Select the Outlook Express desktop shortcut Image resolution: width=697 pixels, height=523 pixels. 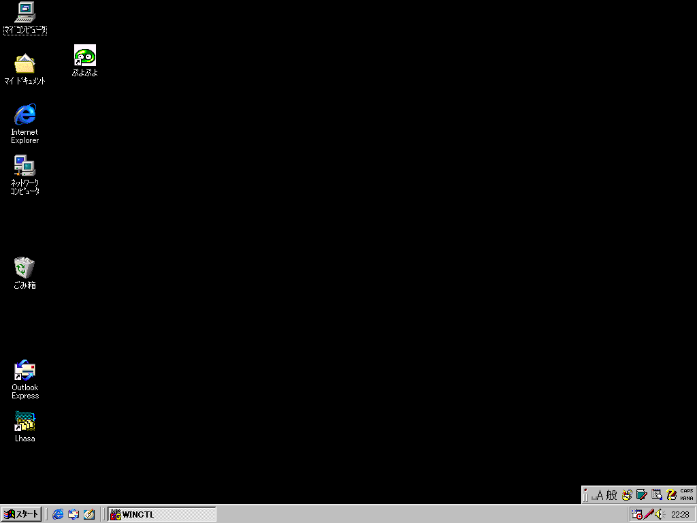[25, 379]
